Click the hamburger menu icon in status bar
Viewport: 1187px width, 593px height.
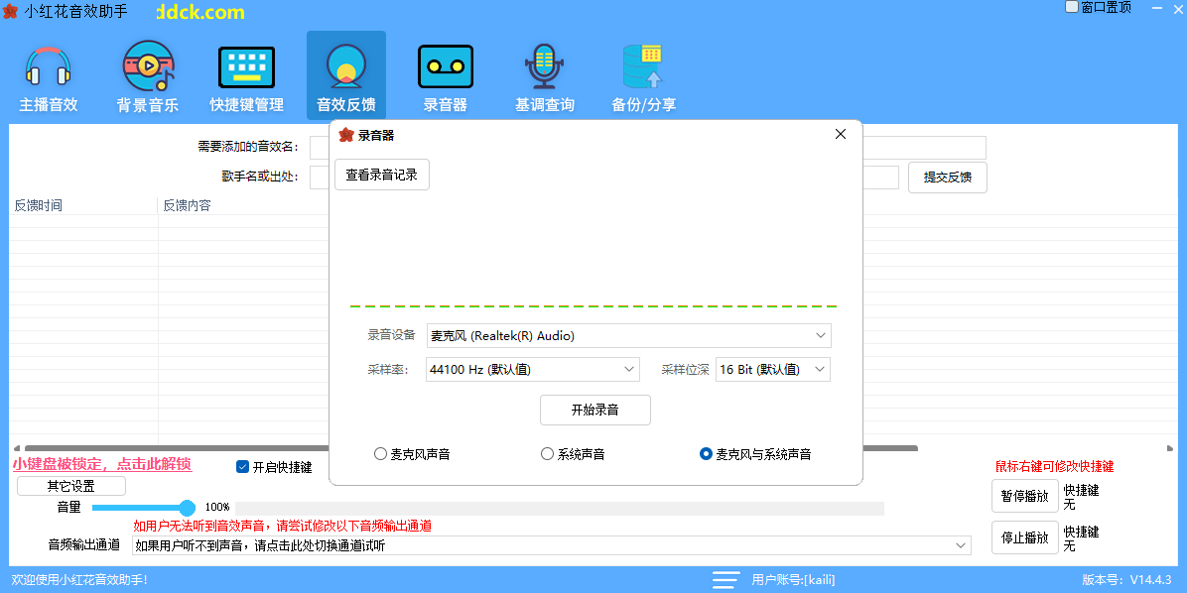coord(725,580)
